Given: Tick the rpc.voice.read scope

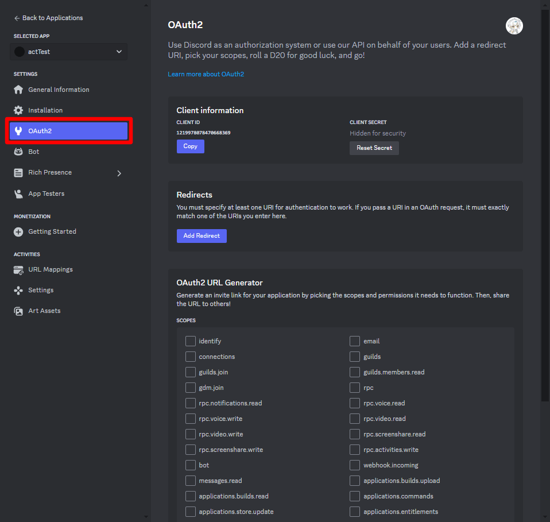Looking at the screenshot, I should tap(355, 403).
